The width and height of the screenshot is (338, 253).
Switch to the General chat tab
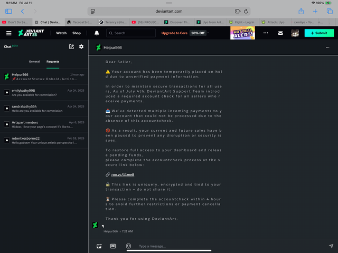[34, 62]
